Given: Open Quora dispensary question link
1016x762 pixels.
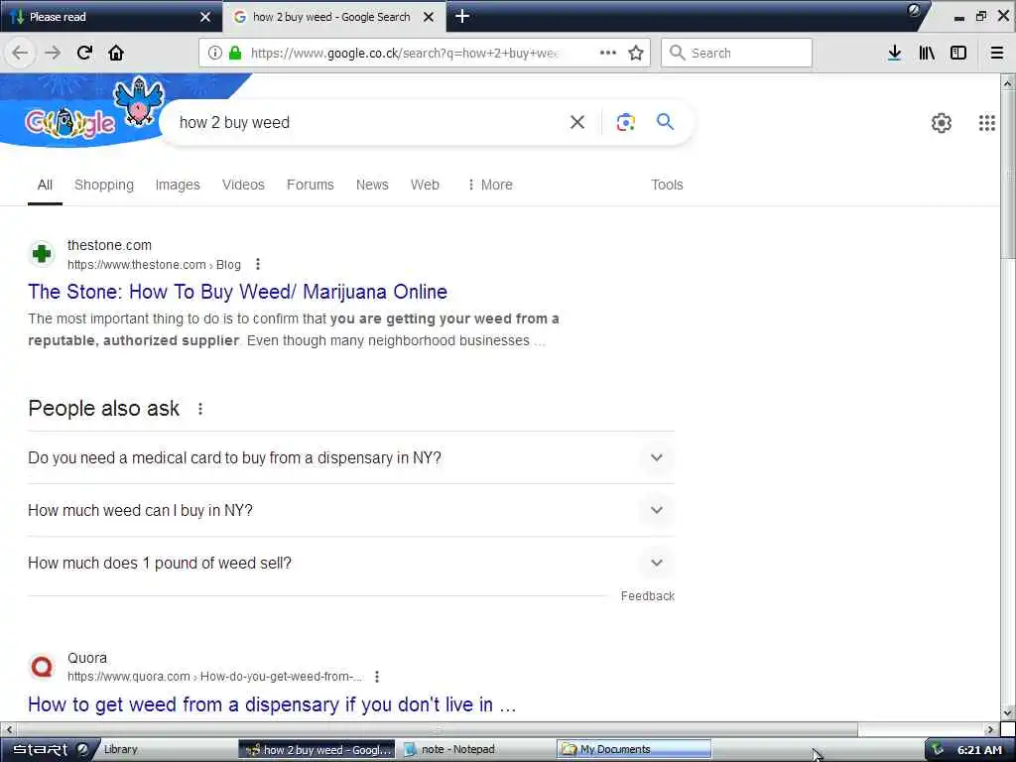Looking at the screenshot, I should coord(272,704).
